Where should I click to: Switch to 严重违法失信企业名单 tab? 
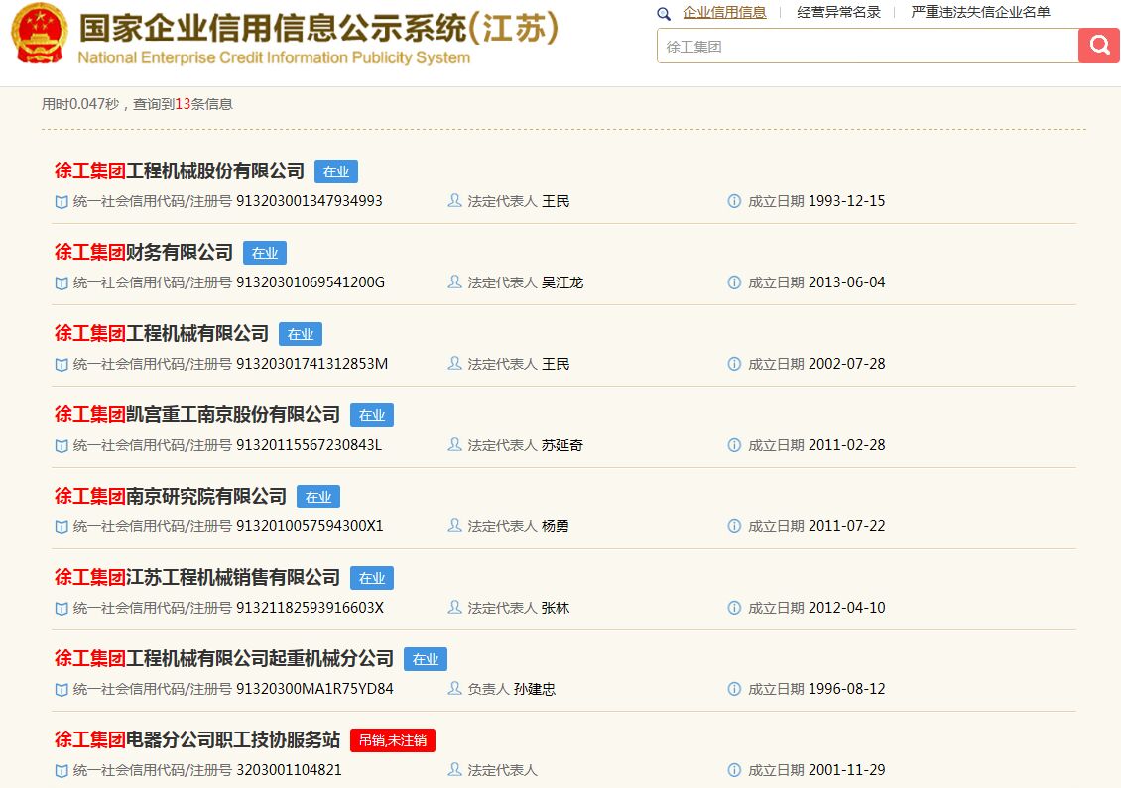[x=980, y=12]
